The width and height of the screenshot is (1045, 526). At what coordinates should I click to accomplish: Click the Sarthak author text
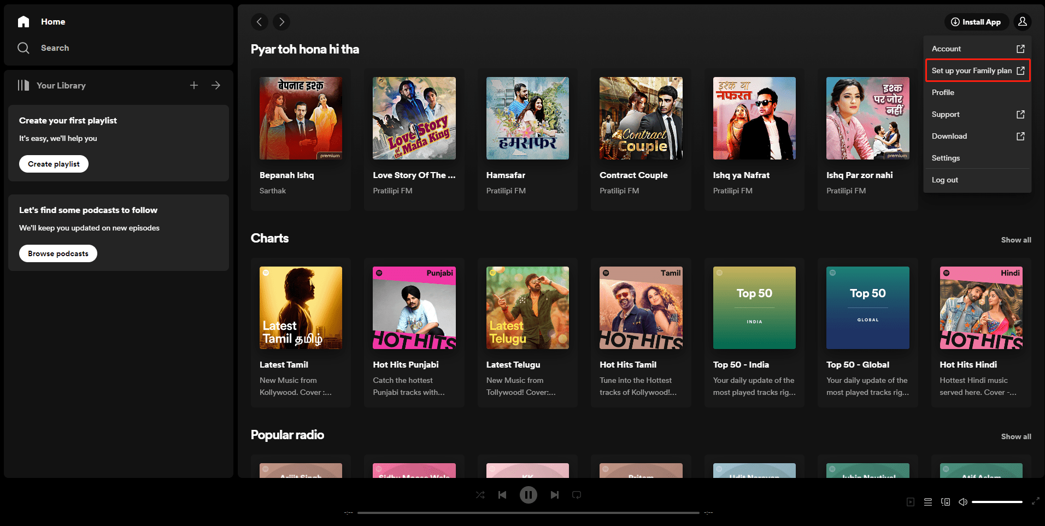pyautogui.click(x=273, y=191)
